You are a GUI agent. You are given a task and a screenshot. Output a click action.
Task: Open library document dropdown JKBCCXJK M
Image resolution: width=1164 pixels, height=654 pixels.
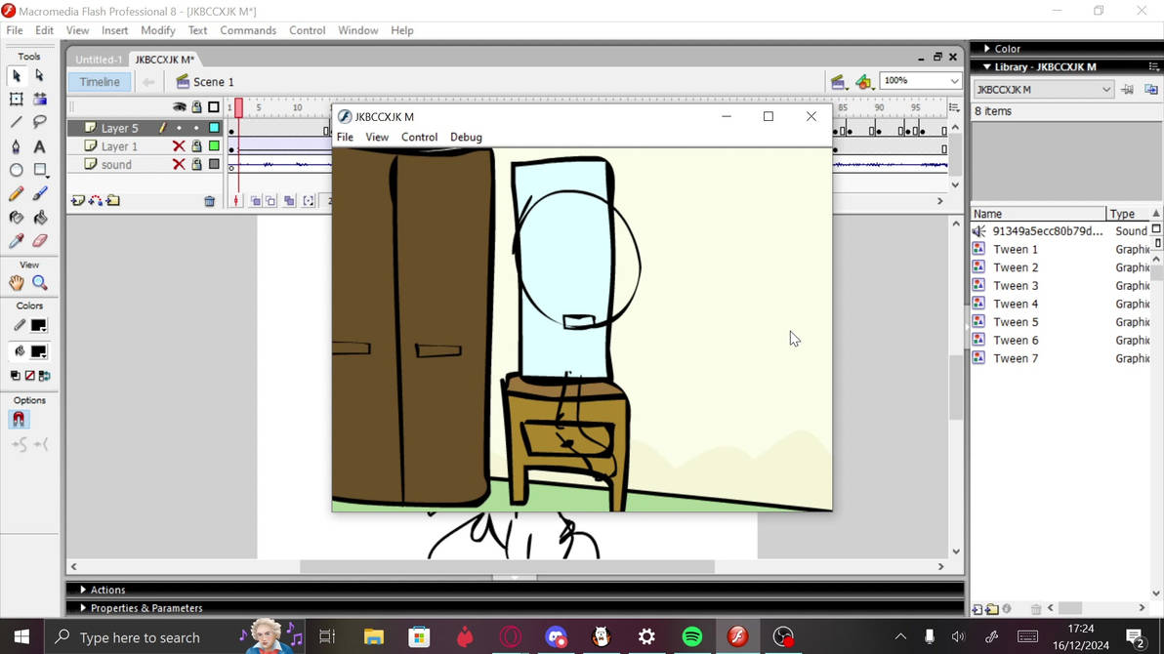point(1043,90)
